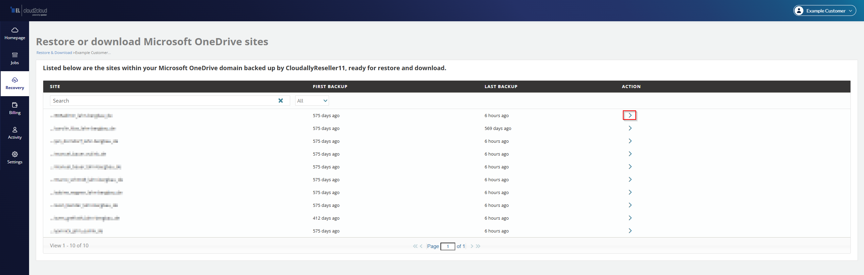Open action arrow for 412 days ago row
Screen dimensions: 864x275
coord(630,218)
